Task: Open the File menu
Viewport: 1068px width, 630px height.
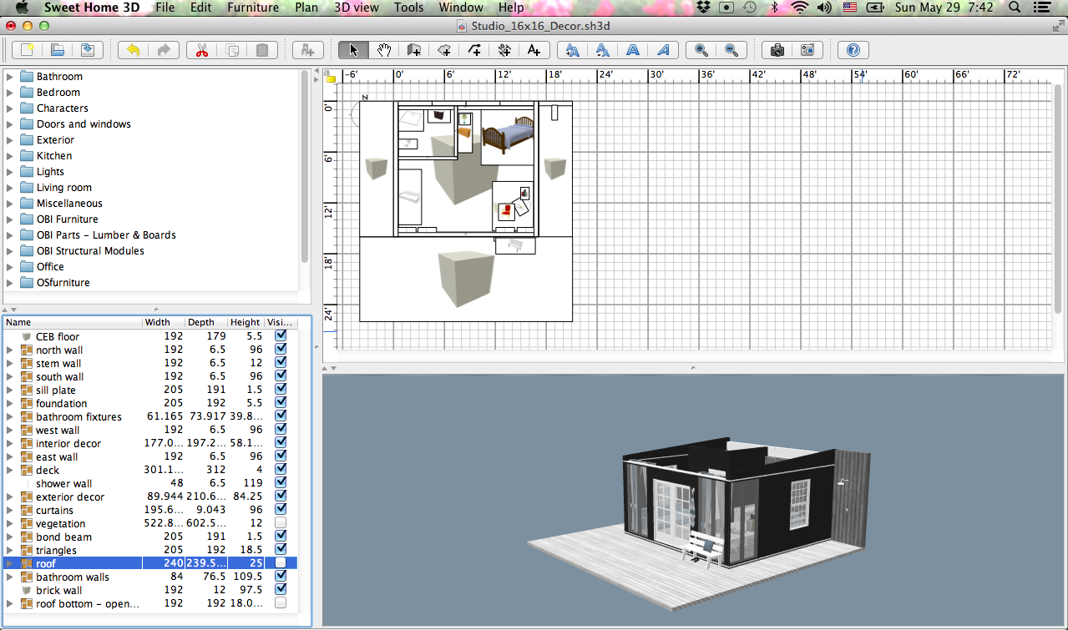Action: 165,8
